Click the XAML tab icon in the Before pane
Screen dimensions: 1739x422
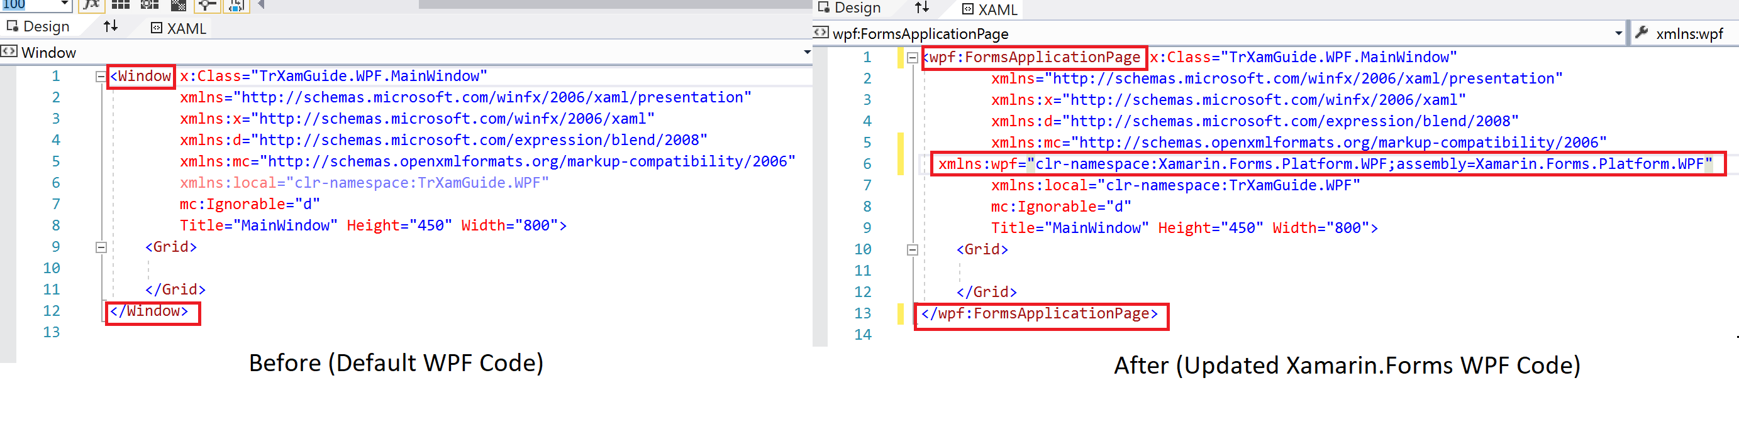(x=157, y=28)
